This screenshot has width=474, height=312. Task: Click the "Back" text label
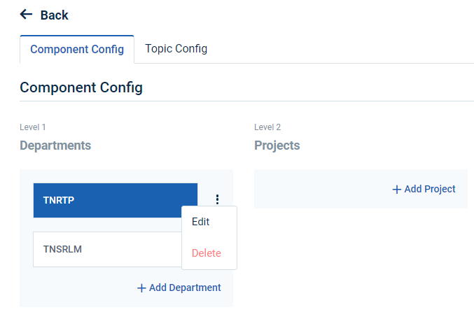coord(54,15)
